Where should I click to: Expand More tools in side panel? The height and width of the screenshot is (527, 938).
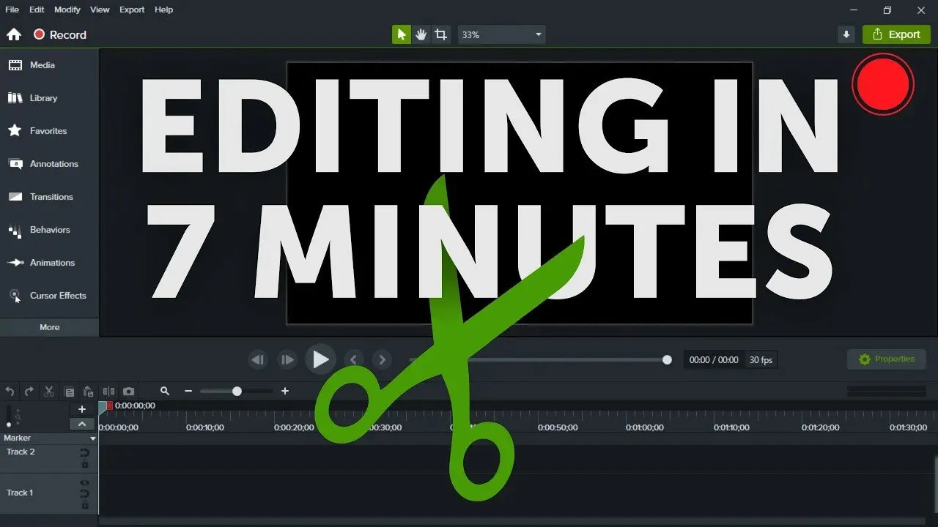coord(49,327)
